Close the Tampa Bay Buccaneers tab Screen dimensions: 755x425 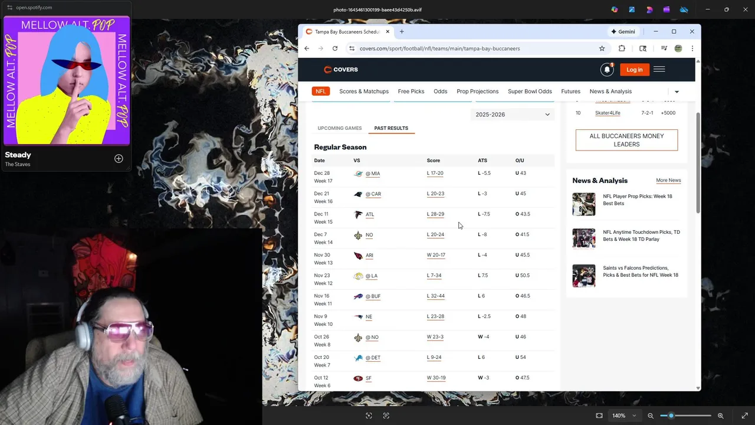pos(386,31)
